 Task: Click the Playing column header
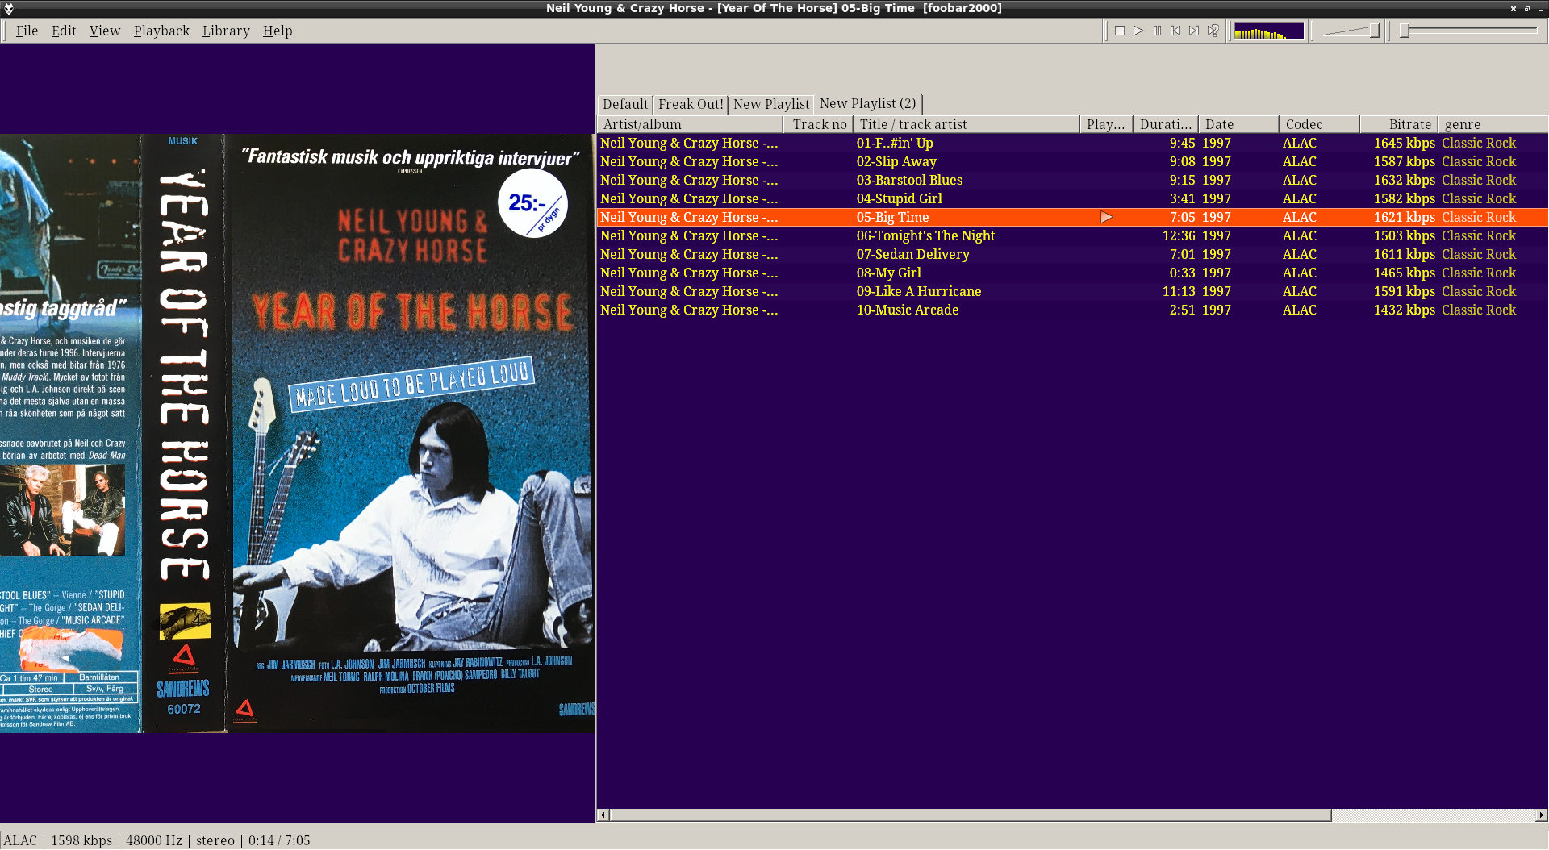[1106, 124]
